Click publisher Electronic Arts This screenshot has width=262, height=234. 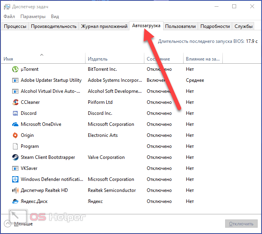103,135
